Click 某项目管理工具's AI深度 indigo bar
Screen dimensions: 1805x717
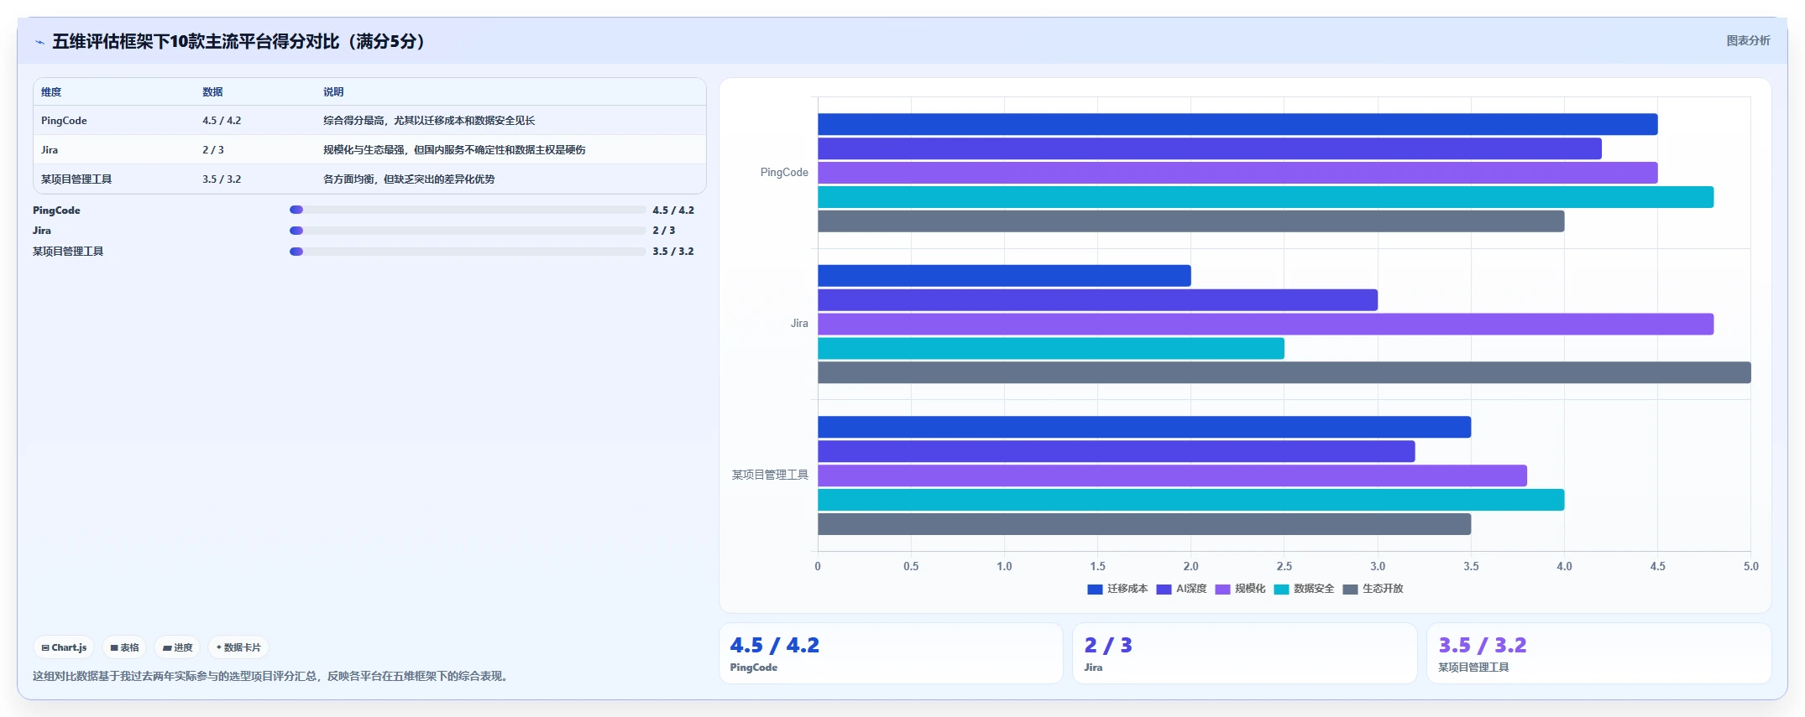1117,451
